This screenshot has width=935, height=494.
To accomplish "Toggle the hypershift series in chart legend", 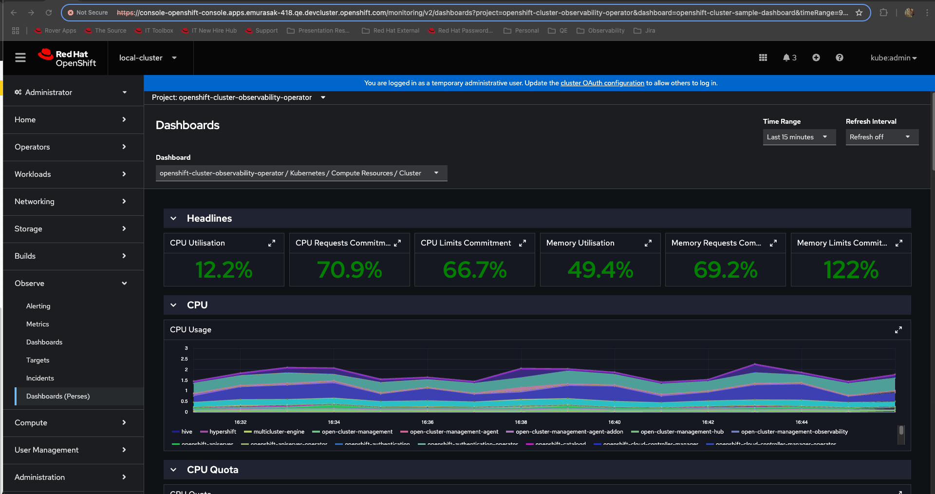I will click(x=223, y=432).
